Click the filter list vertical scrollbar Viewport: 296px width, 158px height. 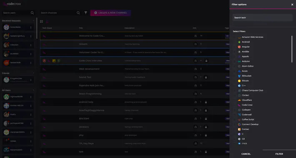click(292, 49)
